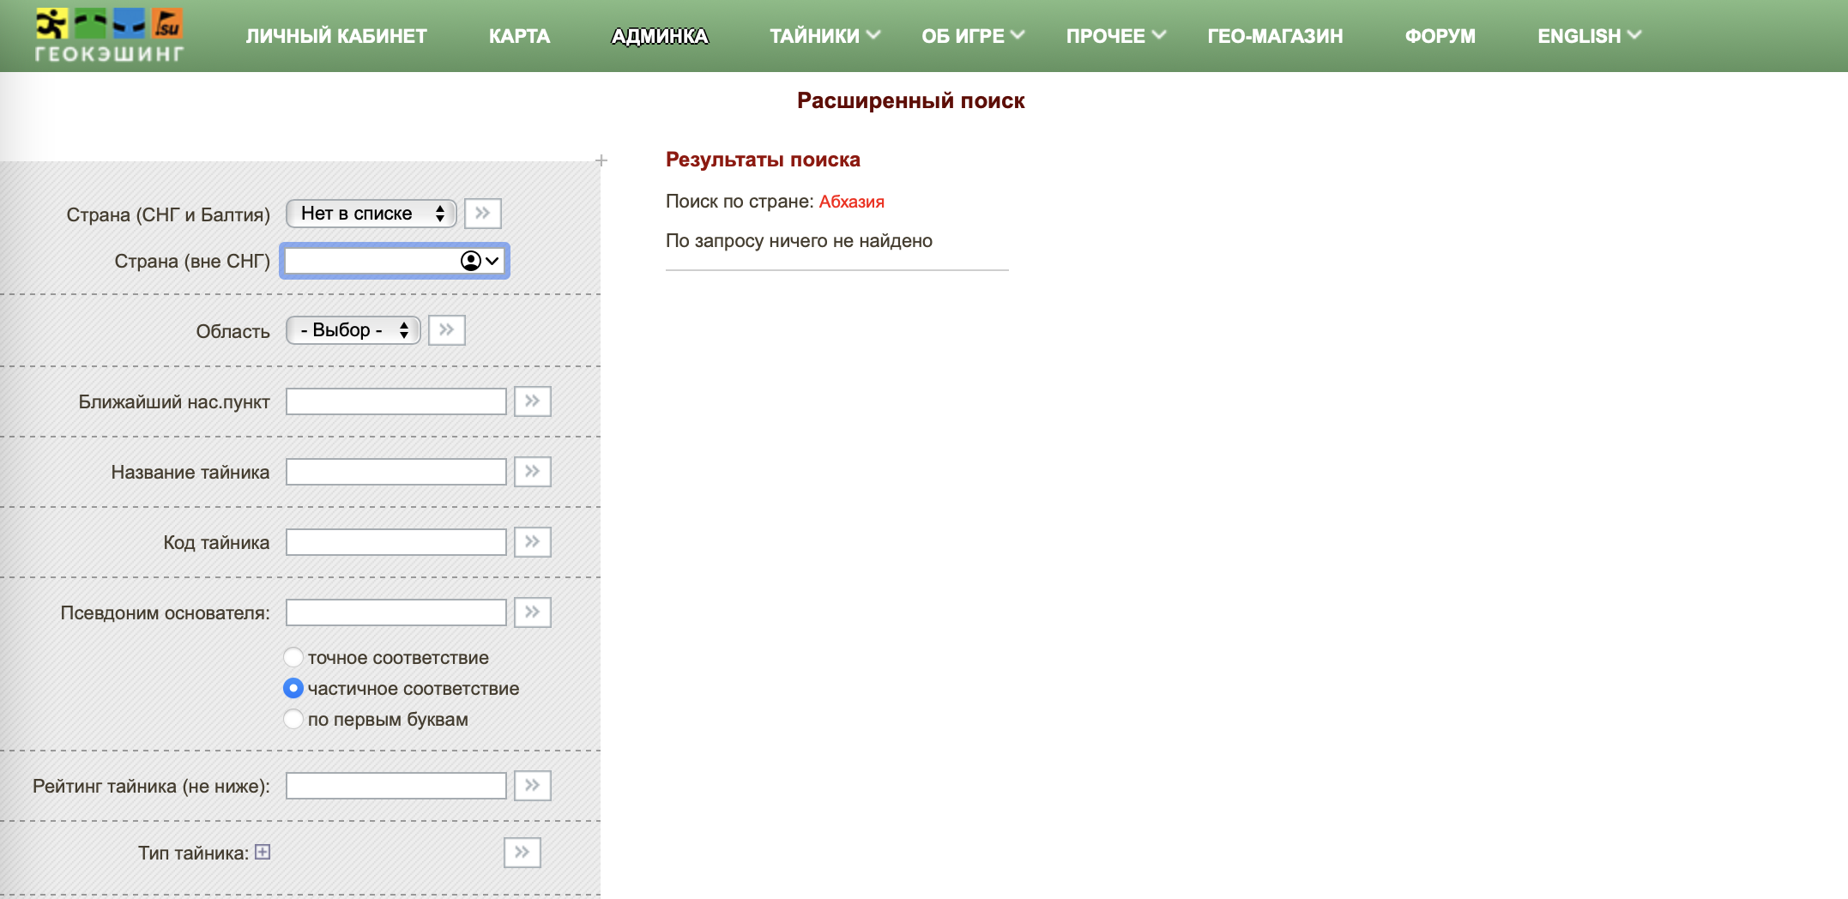The height and width of the screenshot is (899, 1848).
Task: Submit cache type search arrow button
Action: (522, 853)
